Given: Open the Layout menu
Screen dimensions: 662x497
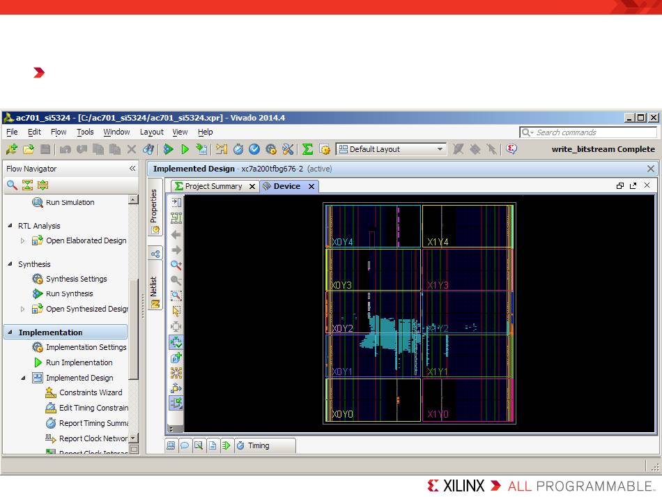Looking at the screenshot, I should click(x=152, y=132).
